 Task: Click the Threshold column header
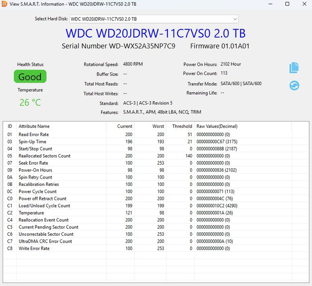point(181,126)
